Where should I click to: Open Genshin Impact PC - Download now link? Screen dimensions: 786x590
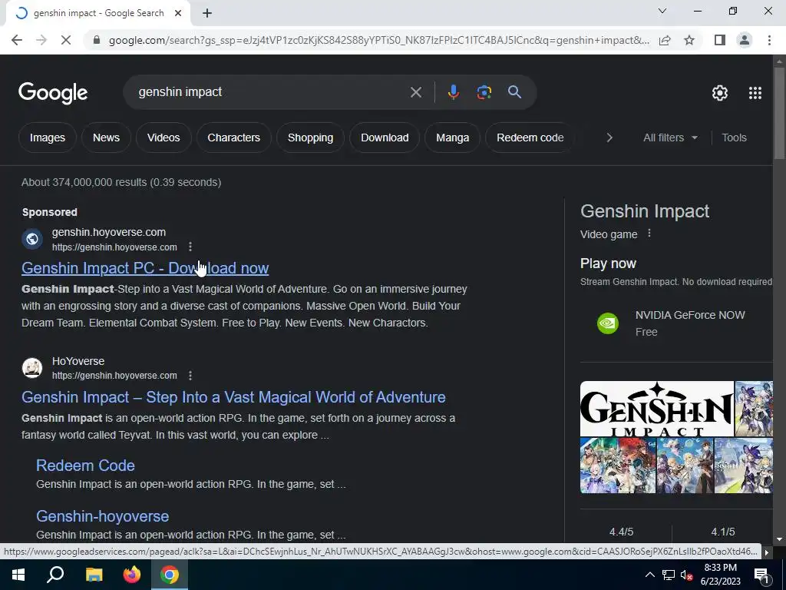tap(145, 268)
